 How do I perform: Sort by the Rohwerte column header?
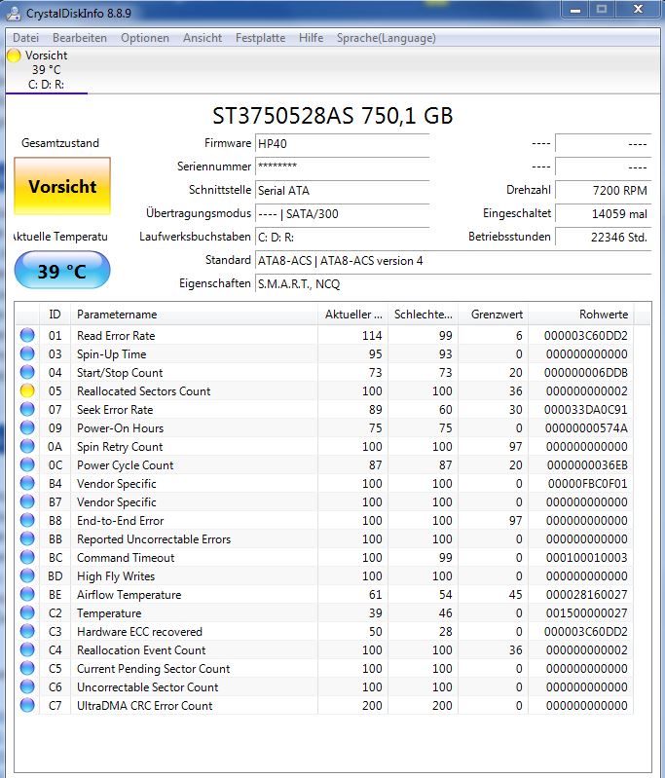581,315
